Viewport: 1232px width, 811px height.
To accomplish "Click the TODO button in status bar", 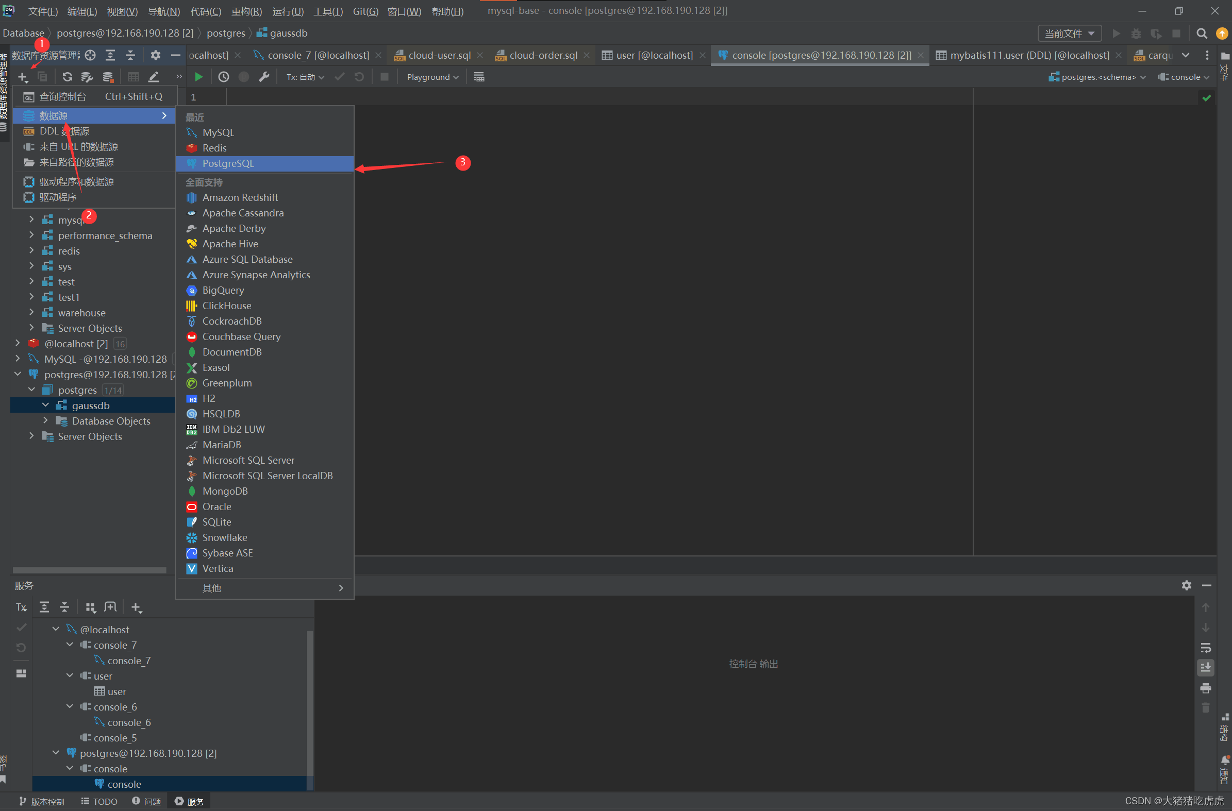I will (x=99, y=801).
